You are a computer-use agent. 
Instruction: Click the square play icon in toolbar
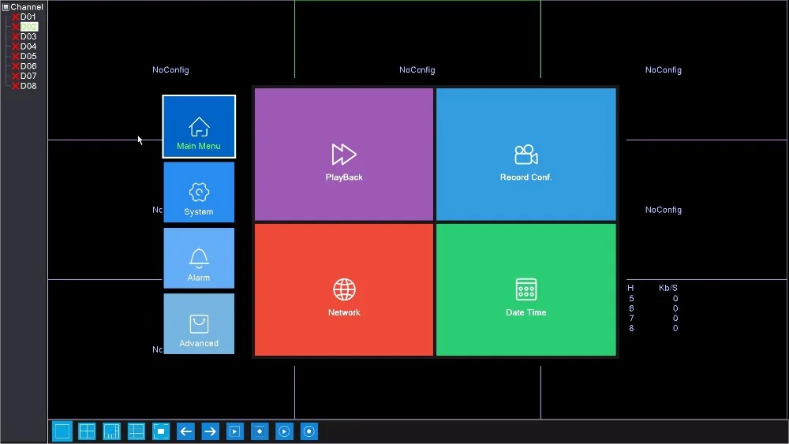tap(235, 431)
